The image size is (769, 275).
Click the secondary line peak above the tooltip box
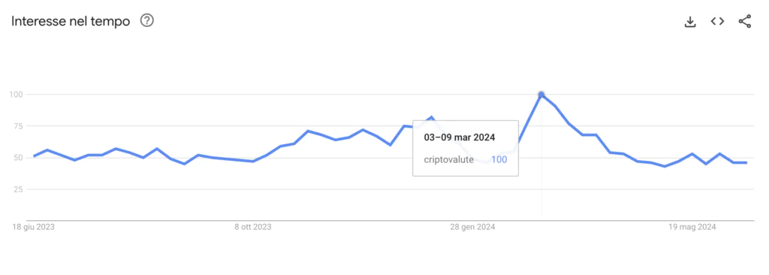(x=431, y=117)
